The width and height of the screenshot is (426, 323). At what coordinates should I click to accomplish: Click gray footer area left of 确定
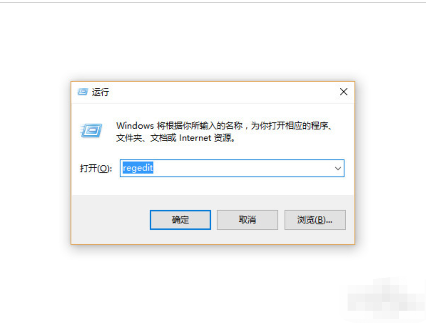coord(110,220)
